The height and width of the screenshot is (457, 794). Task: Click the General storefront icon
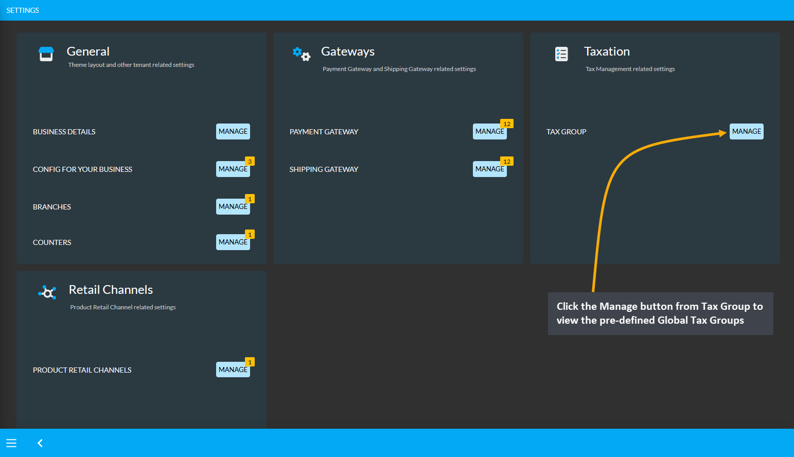click(46, 54)
